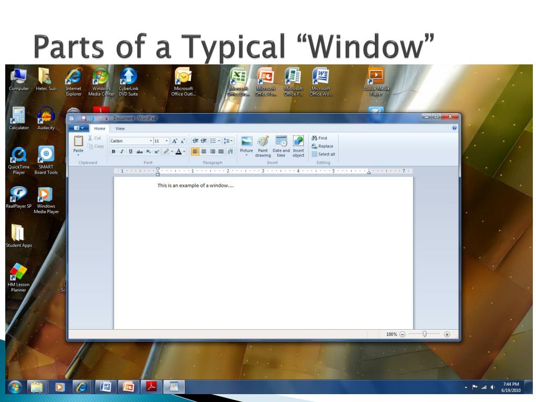Click the Shrink font button
Image resolution: width=536 pixels, height=402 pixels.
(183, 141)
